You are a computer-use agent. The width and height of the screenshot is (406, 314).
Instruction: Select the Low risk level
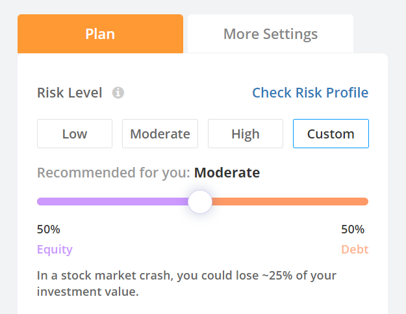[75, 134]
